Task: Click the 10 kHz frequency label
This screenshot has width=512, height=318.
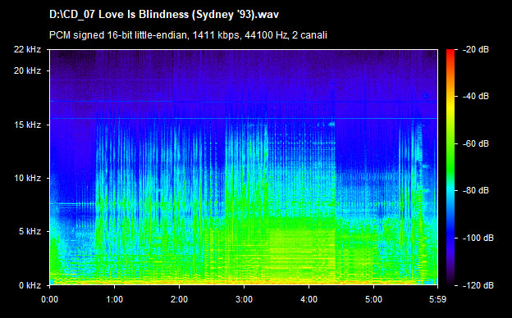Action: coord(27,179)
